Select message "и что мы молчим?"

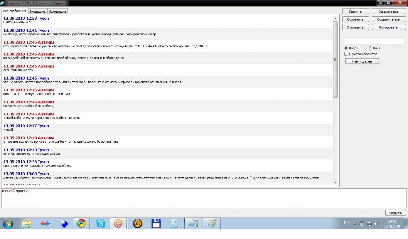(x=16, y=22)
